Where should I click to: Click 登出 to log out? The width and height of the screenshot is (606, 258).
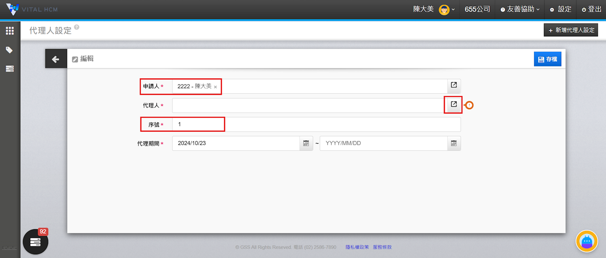click(x=592, y=9)
